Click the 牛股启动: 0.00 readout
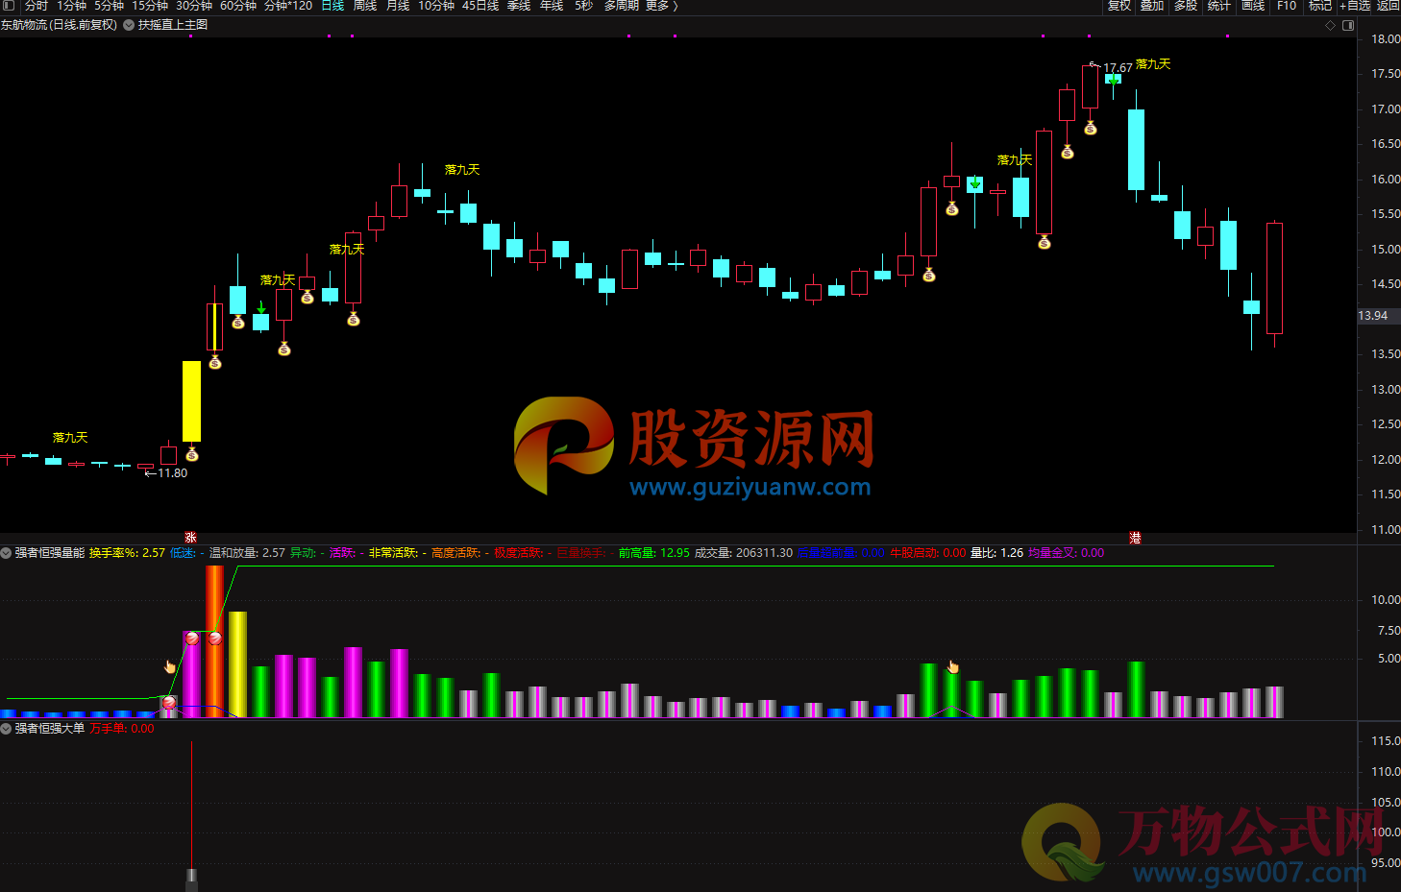Viewport: 1401px width, 892px height. [x=928, y=553]
